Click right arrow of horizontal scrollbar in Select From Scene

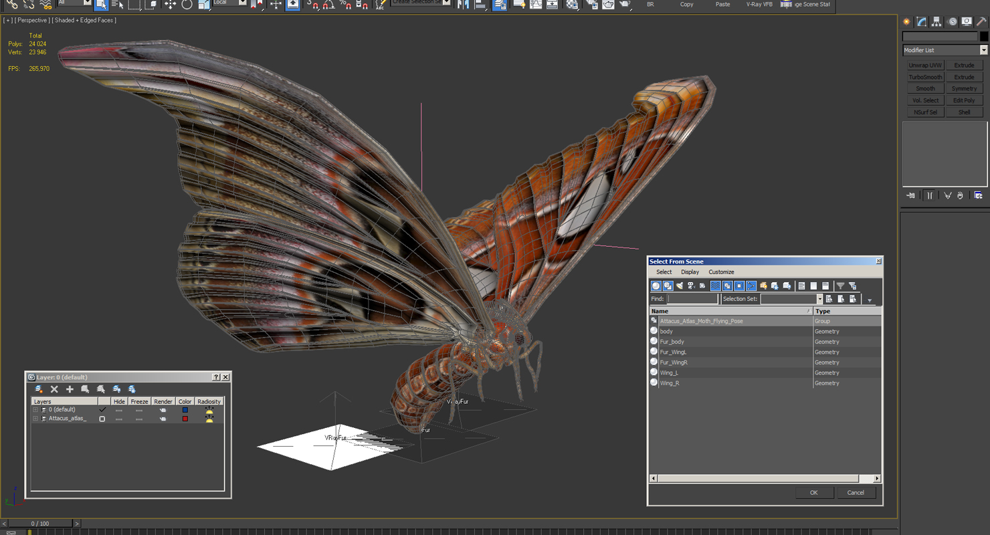tap(877, 478)
